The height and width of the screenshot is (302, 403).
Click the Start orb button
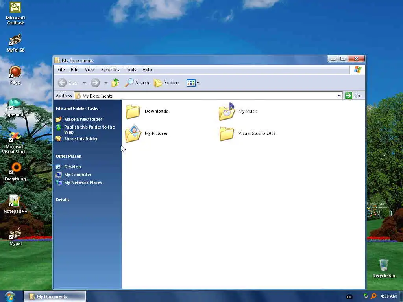point(10,296)
